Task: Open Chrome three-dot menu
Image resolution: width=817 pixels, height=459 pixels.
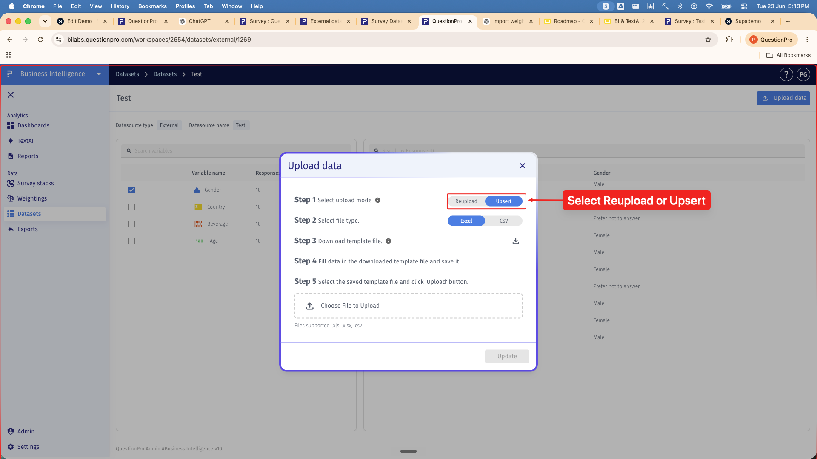Action: click(807, 40)
